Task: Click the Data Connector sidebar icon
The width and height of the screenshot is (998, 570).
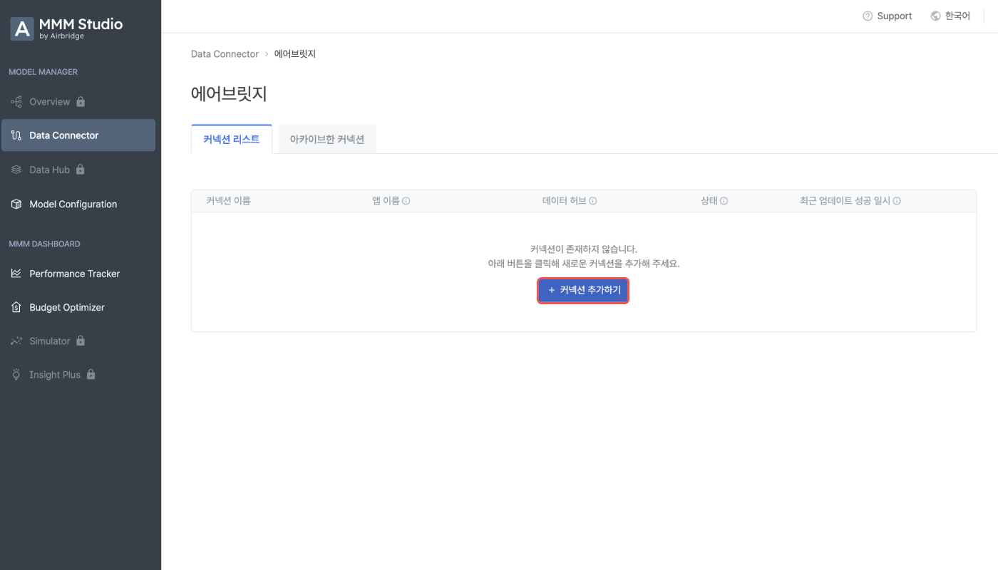Action: point(16,135)
